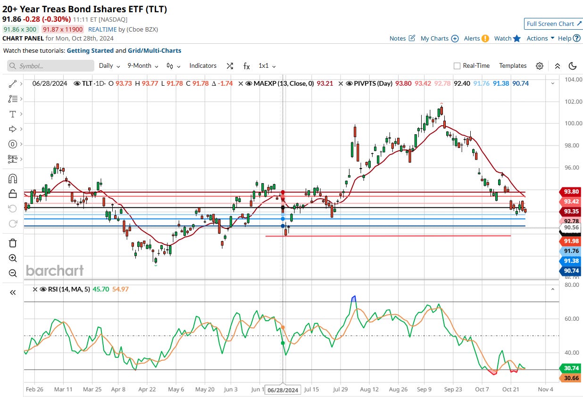Image resolution: width=583 pixels, height=397 pixels.
Task: Click the trash can delete icon
Action: (13, 243)
